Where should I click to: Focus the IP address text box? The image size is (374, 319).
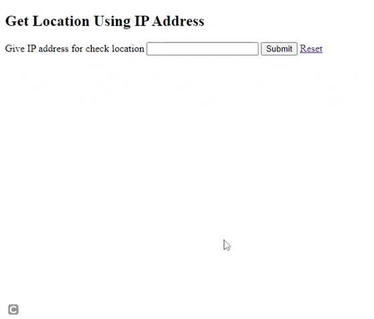(202, 49)
